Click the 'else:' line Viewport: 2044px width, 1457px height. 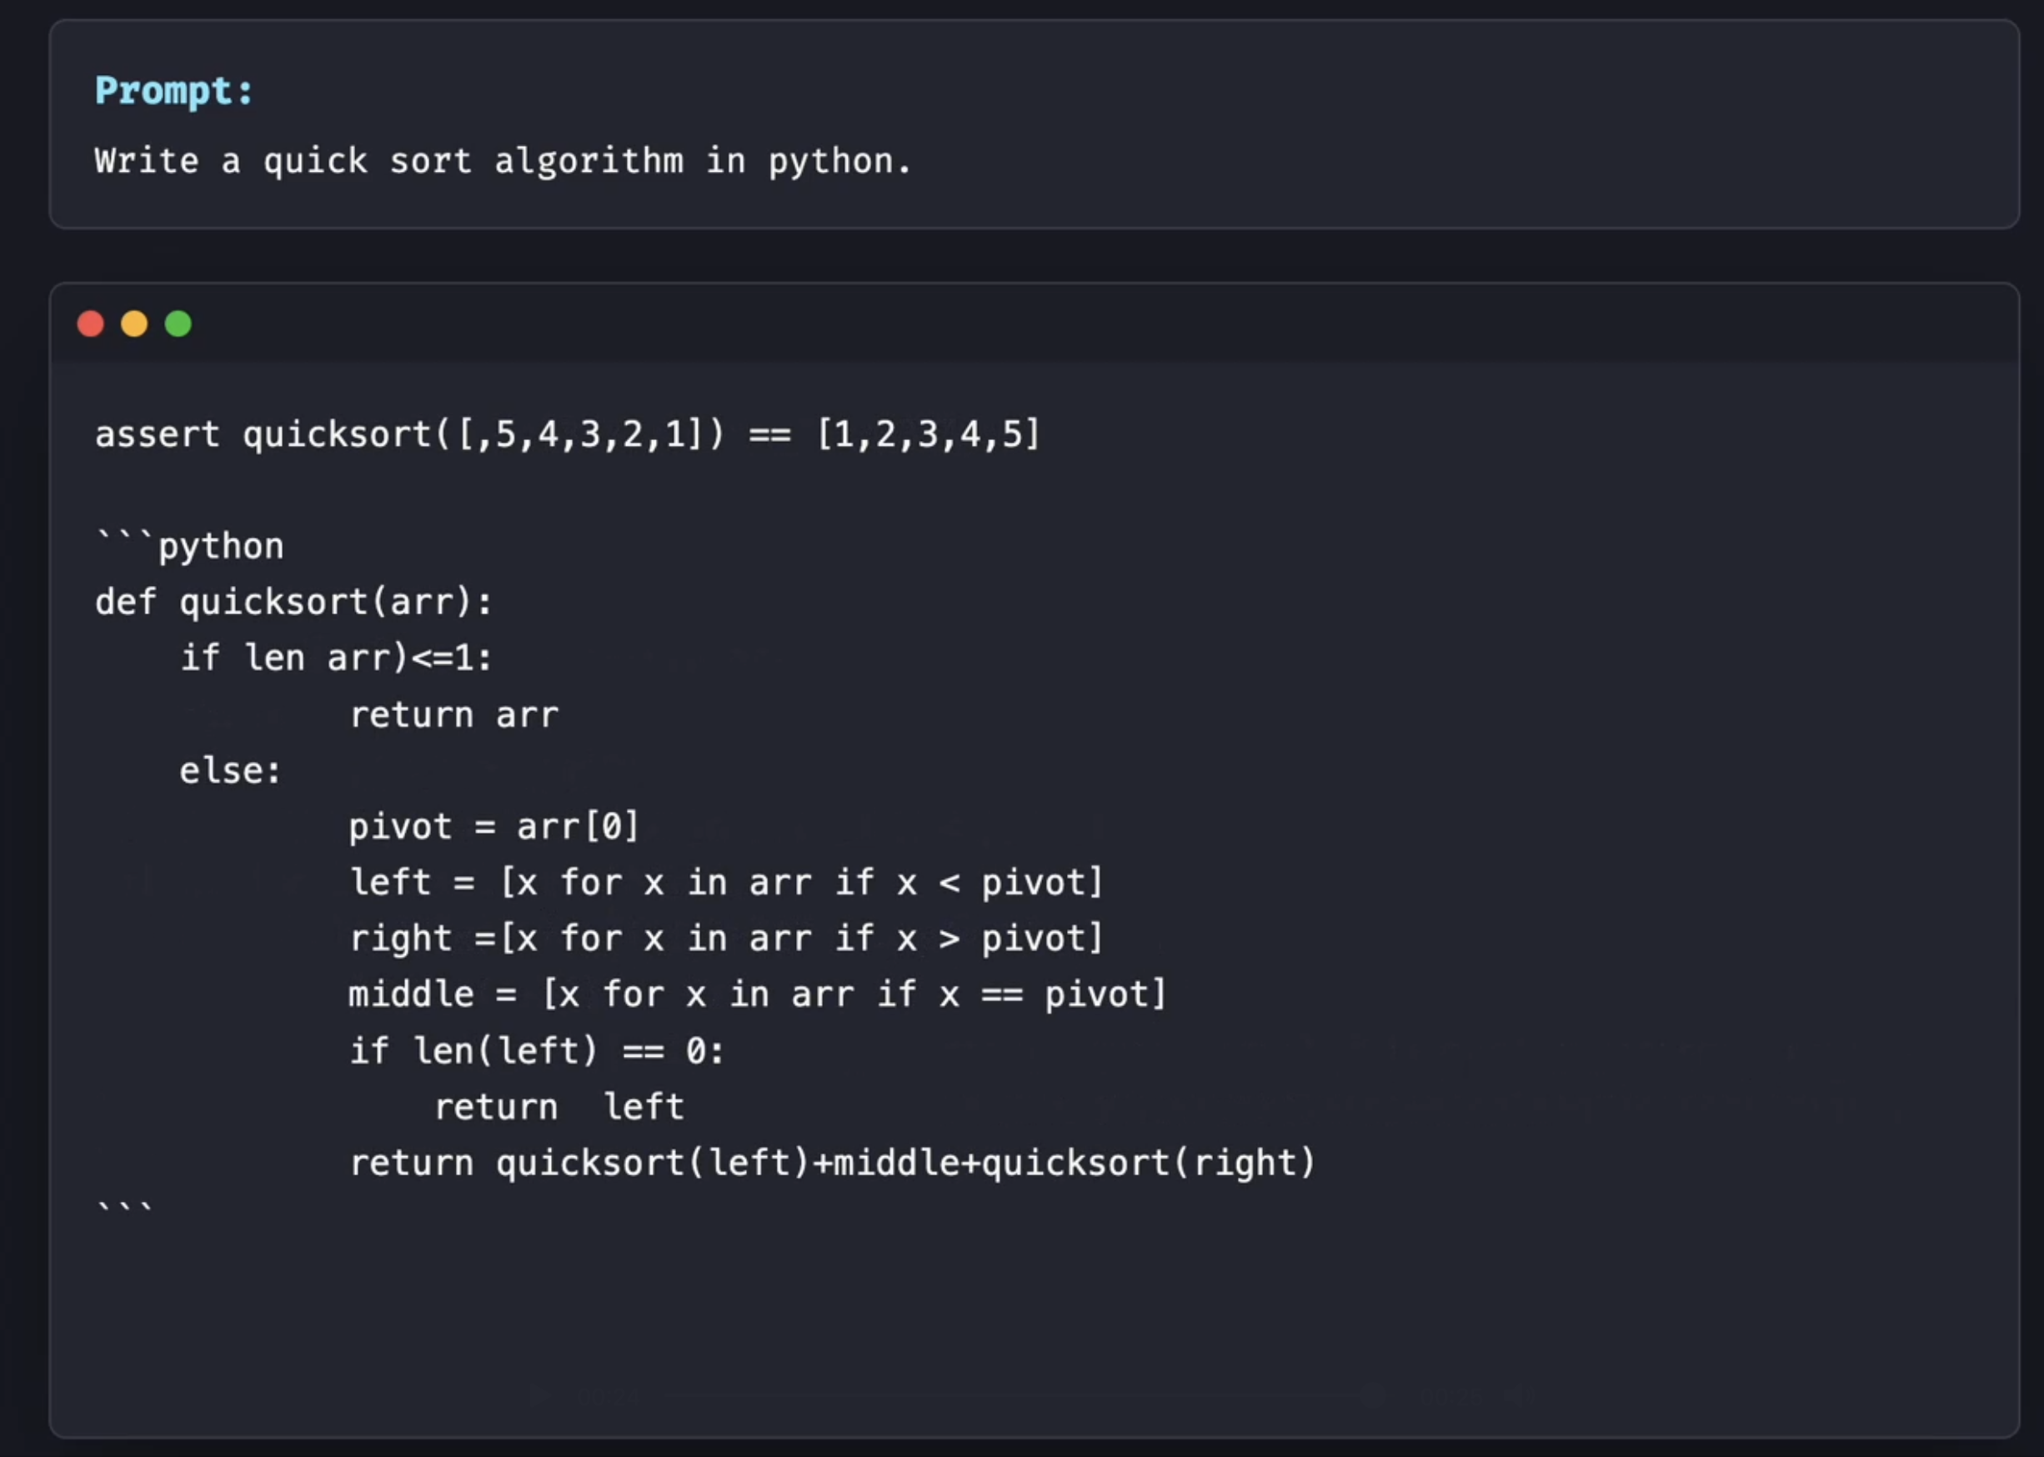pyautogui.click(x=231, y=771)
